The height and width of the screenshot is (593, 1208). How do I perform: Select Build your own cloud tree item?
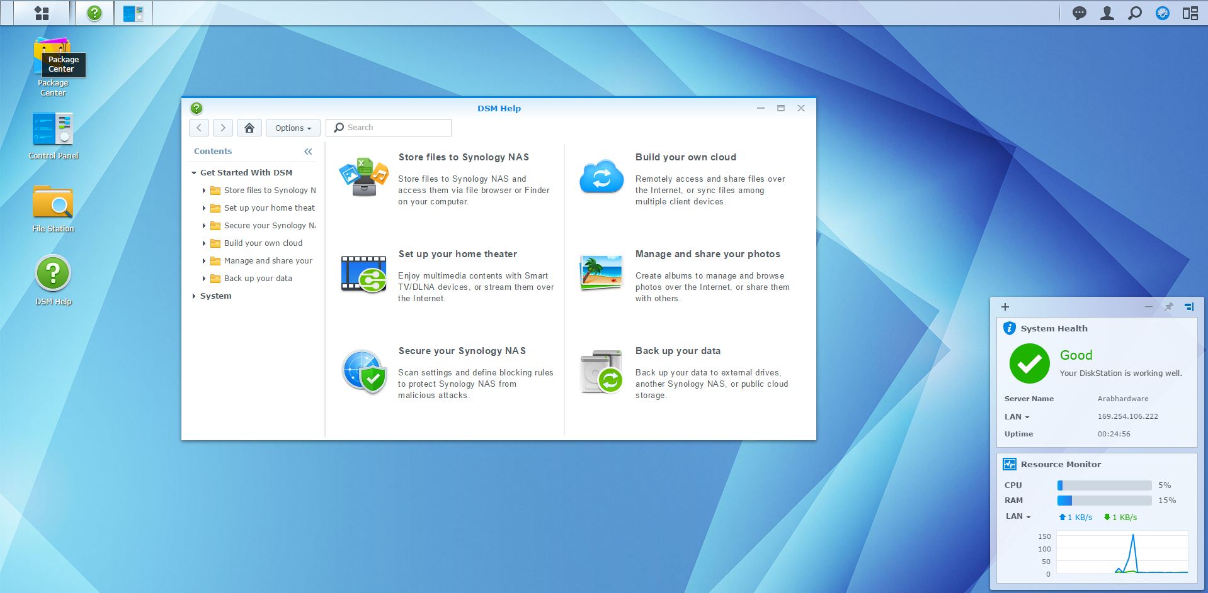pos(263,243)
